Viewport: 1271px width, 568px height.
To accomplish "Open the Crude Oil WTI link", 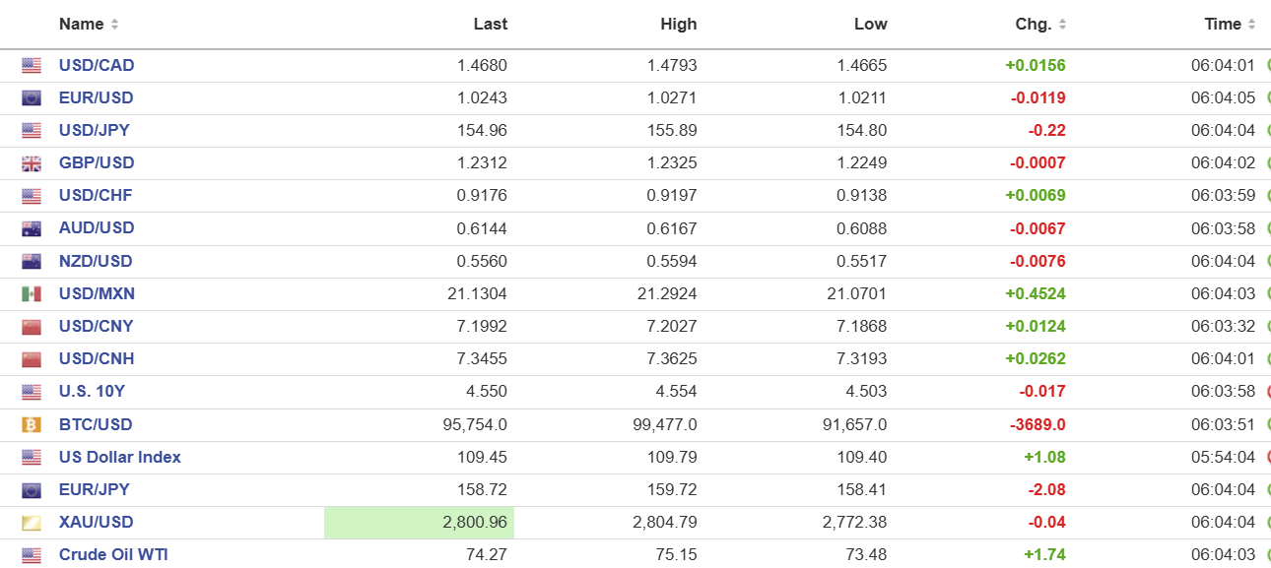I will tap(113, 554).
